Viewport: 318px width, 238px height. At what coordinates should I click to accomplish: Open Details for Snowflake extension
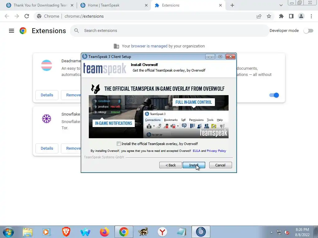[47, 148]
